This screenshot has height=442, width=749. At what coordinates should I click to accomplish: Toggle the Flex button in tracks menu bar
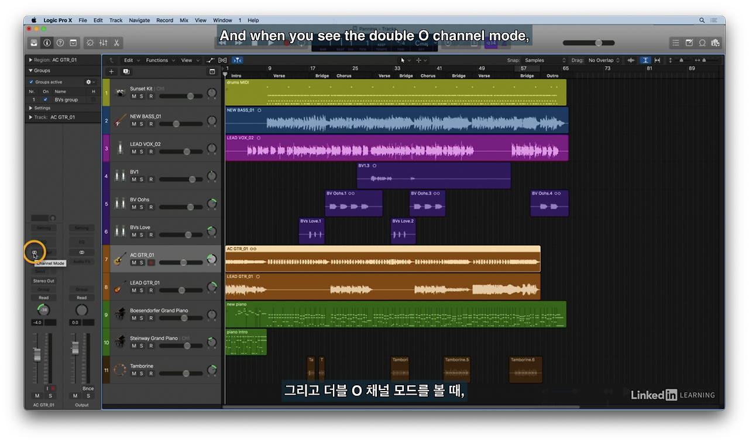(x=222, y=60)
